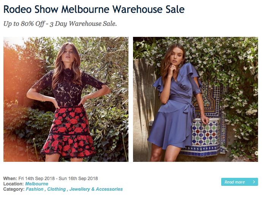Select the Fashion category link
This screenshot has width=263, height=201.
[x=35, y=189]
